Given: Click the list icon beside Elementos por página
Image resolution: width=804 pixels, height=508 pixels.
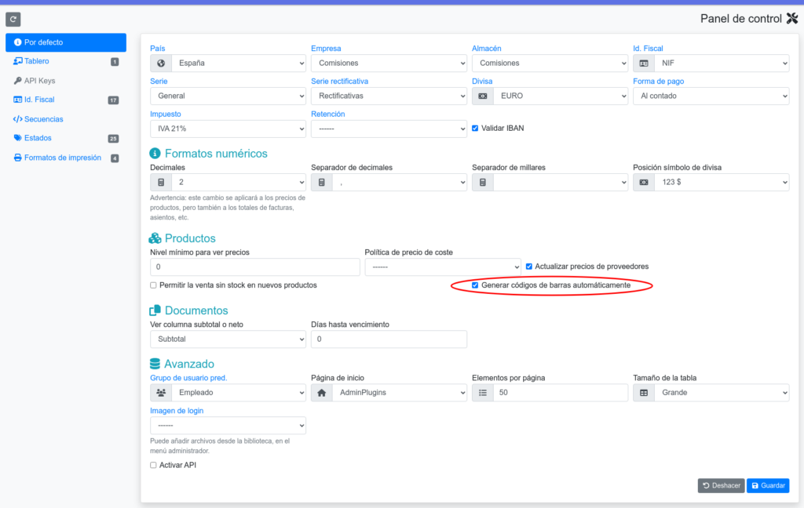Looking at the screenshot, I should coord(483,392).
